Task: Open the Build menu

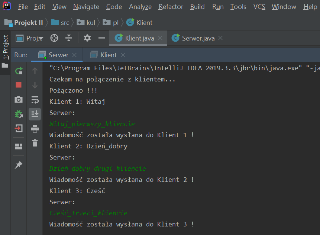Action: [x=197, y=7]
